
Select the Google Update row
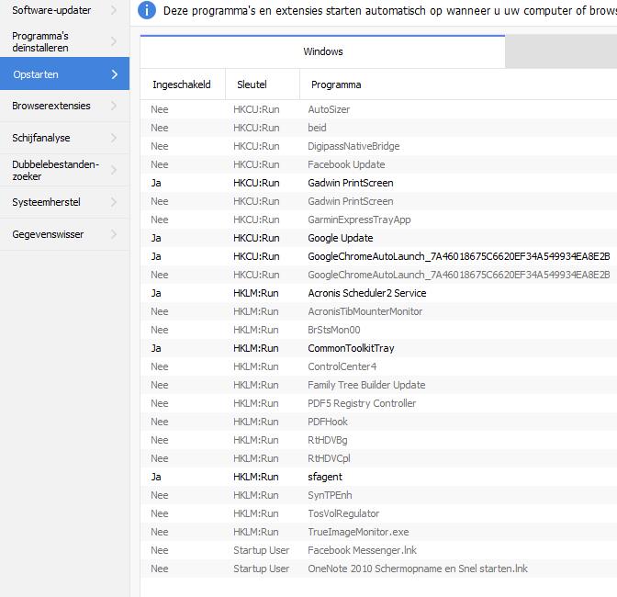click(340, 238)
